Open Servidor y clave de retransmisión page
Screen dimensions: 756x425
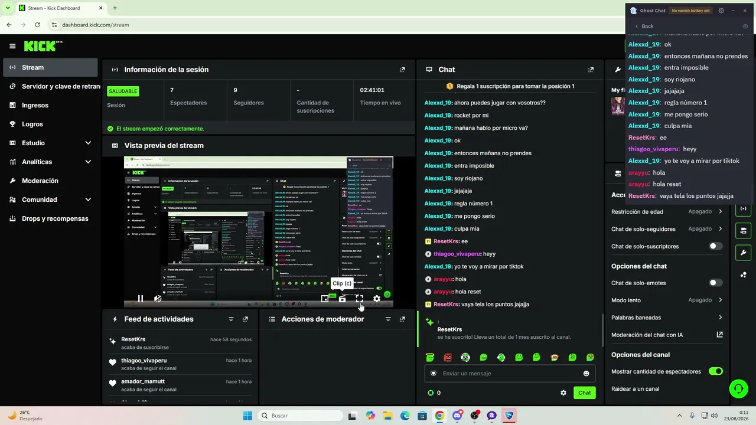pyautogui.click(x=51, y=86)
